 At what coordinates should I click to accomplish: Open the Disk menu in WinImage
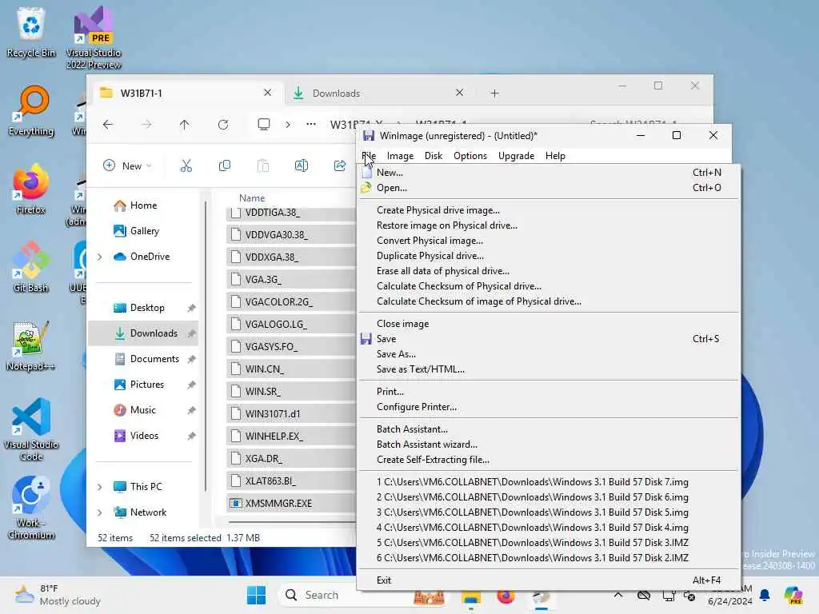(x=433, y=156)
